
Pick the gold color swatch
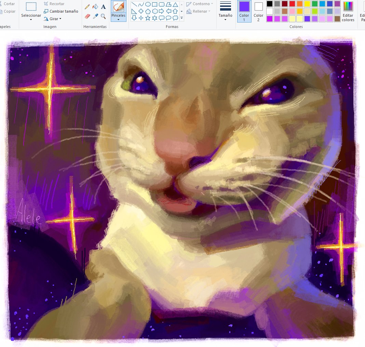(x=300, y=11)
